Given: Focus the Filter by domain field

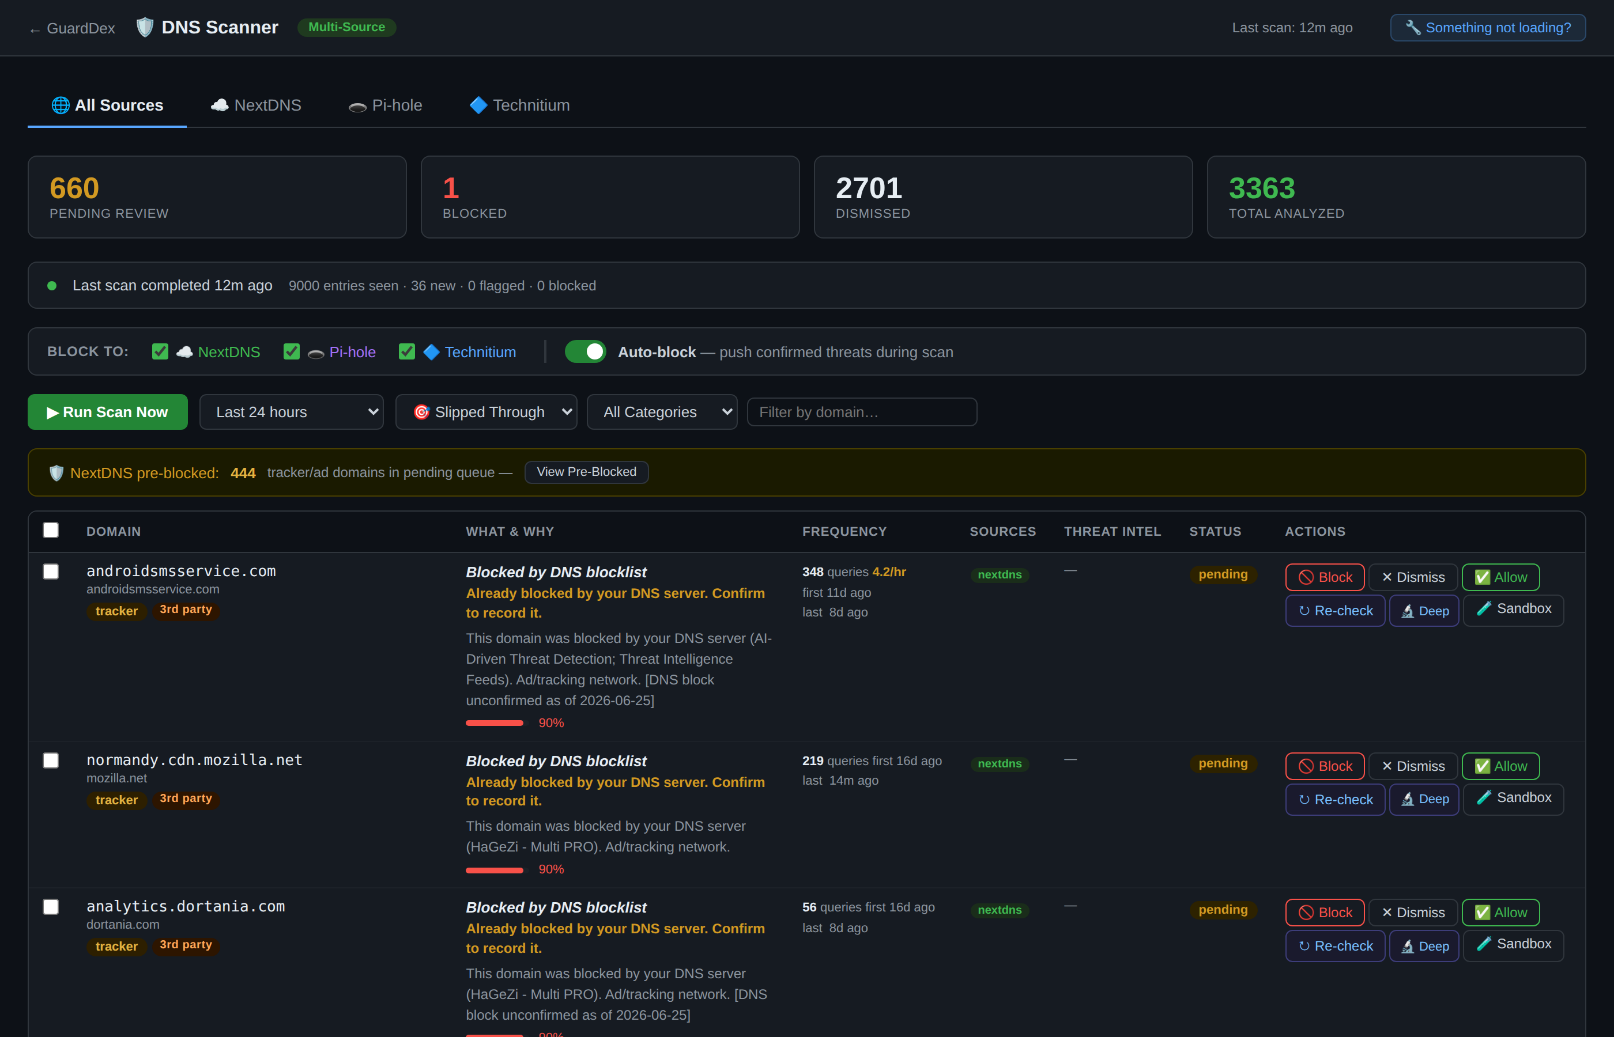Looking at the screenshot, I should pyautogui.click(x=862, y=412).
